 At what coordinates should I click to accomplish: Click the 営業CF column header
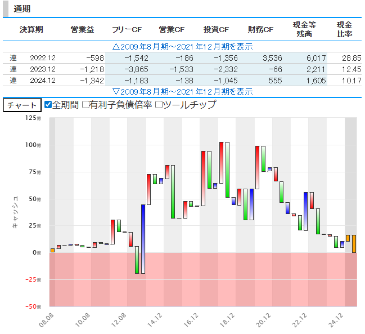coord(172,30)
